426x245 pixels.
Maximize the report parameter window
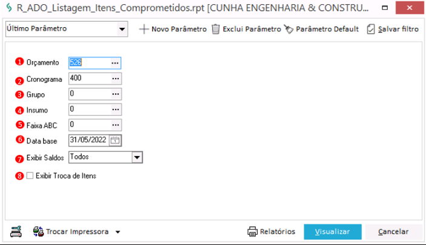385,8
